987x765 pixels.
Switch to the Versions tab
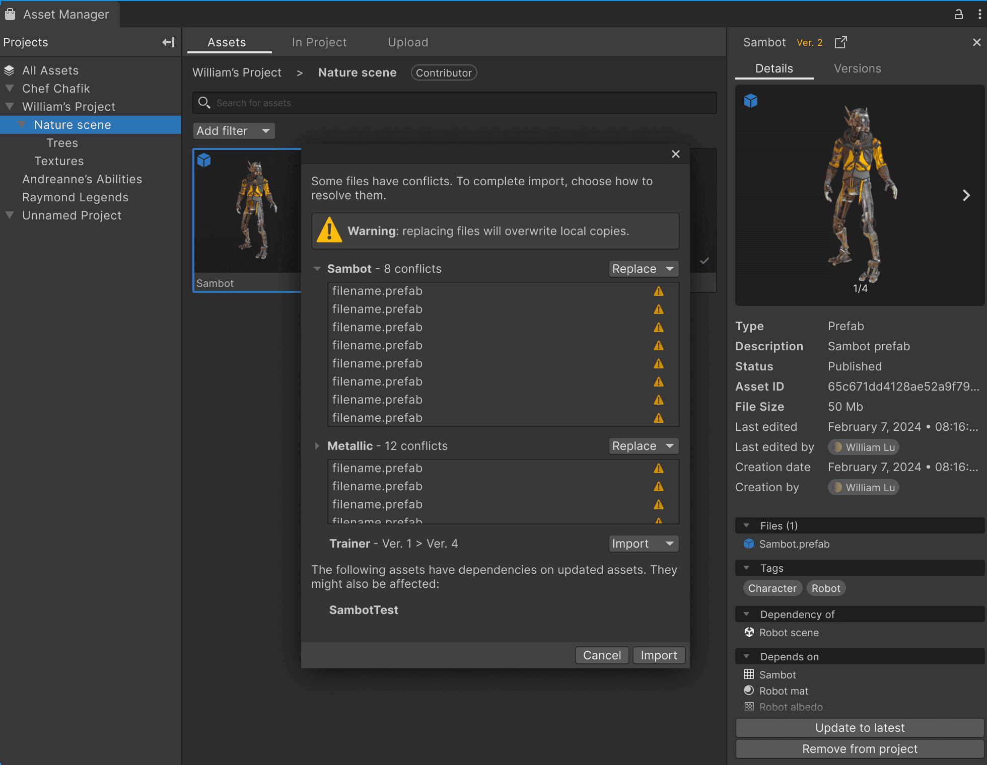857,68
